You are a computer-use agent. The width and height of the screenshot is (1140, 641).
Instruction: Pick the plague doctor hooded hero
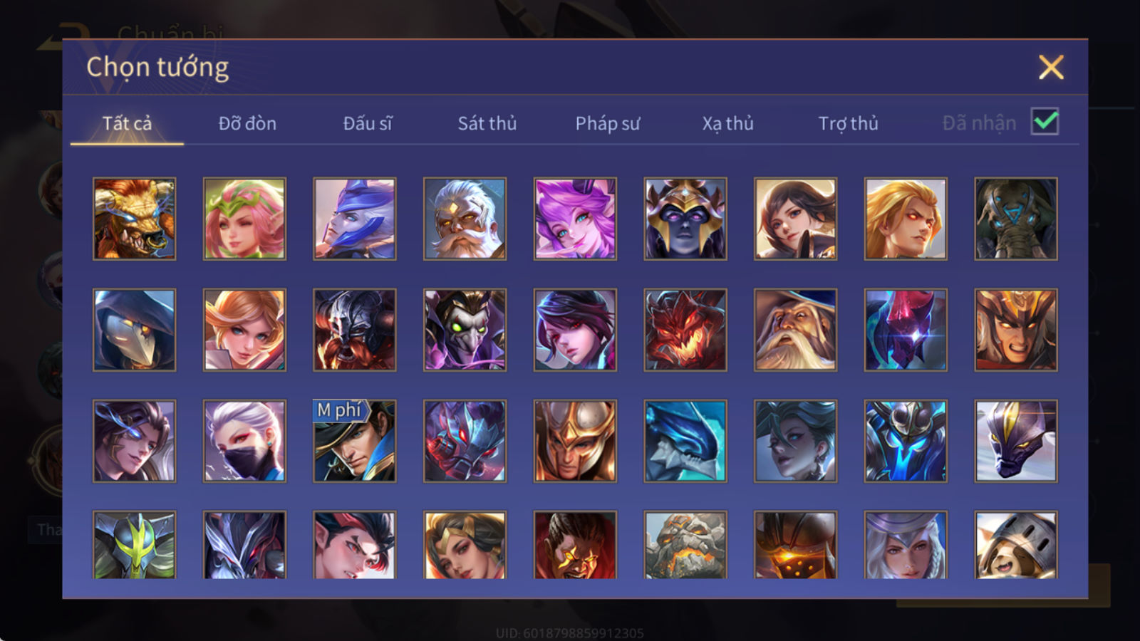[x=134, y=330]
